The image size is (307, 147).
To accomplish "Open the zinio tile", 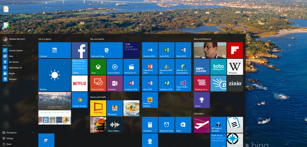I will [235, 83].
